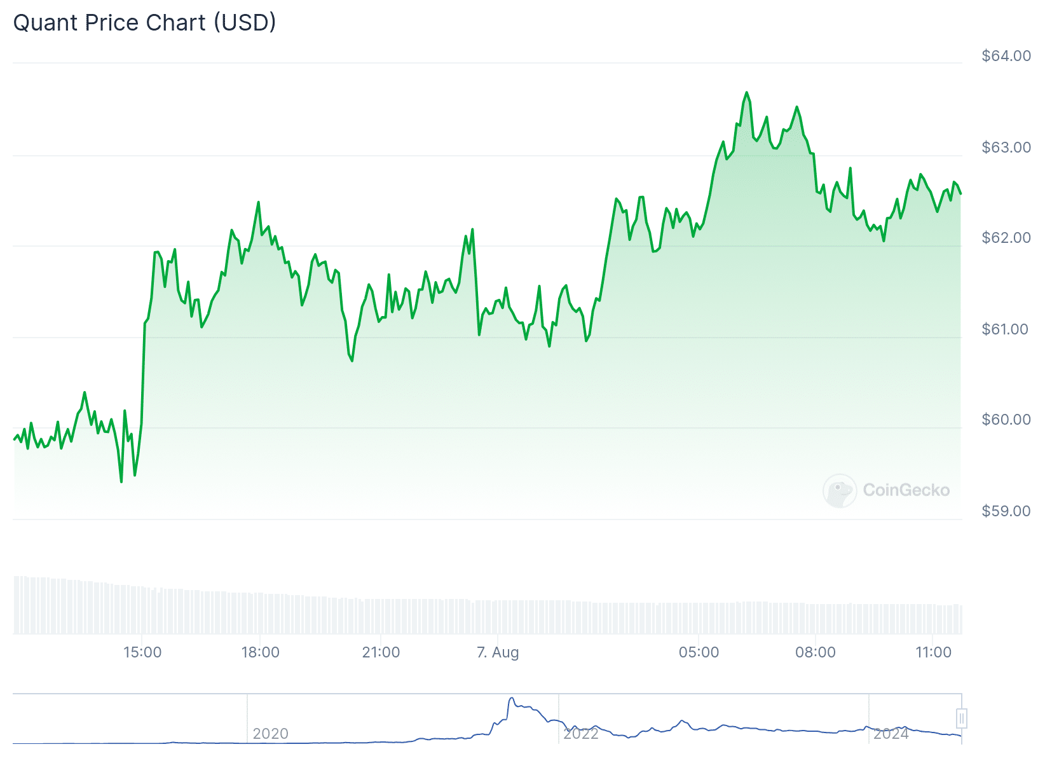
Task: Click the $61.00 price axis label
Action: click(x=1005, y=329)
